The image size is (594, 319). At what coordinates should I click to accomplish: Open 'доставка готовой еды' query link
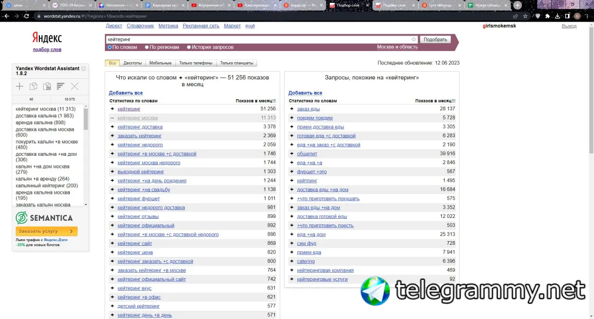322,217
